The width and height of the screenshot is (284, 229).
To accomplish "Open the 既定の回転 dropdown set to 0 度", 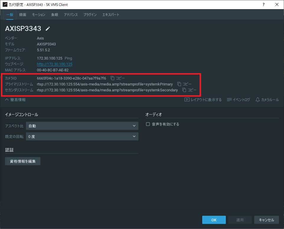I will (82, 136).
